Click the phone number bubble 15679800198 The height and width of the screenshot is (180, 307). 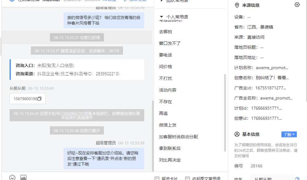point(27,99)
